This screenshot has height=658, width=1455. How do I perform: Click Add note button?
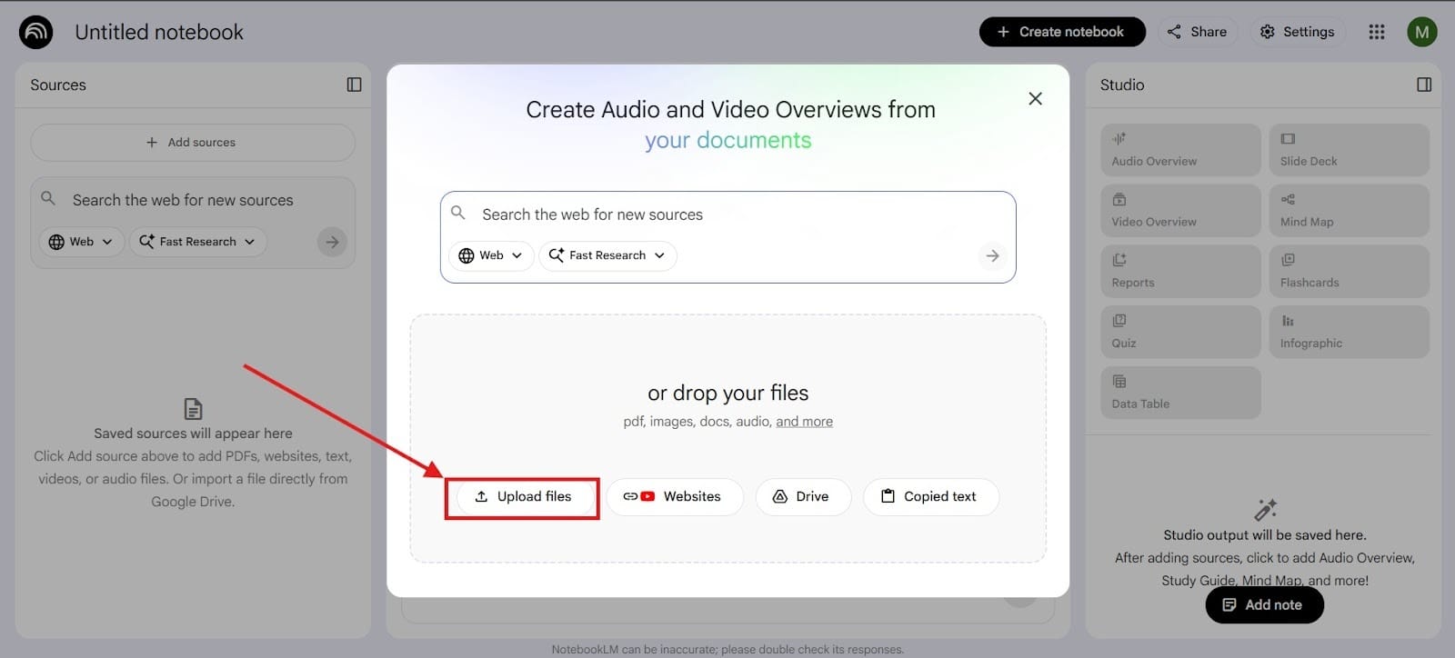point(1264,605)
